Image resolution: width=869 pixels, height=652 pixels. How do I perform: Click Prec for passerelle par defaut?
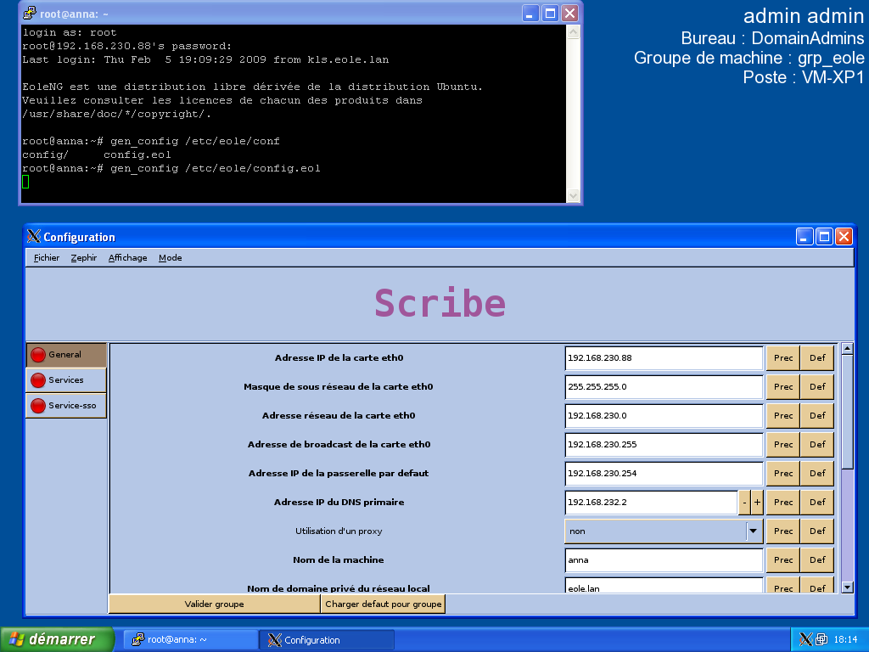(x=783, y=474)
